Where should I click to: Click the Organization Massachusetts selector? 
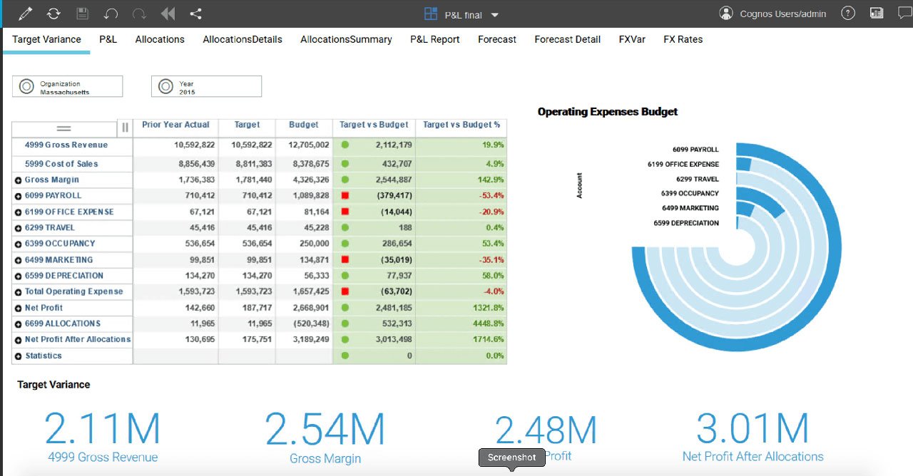(x=68, y=87)
